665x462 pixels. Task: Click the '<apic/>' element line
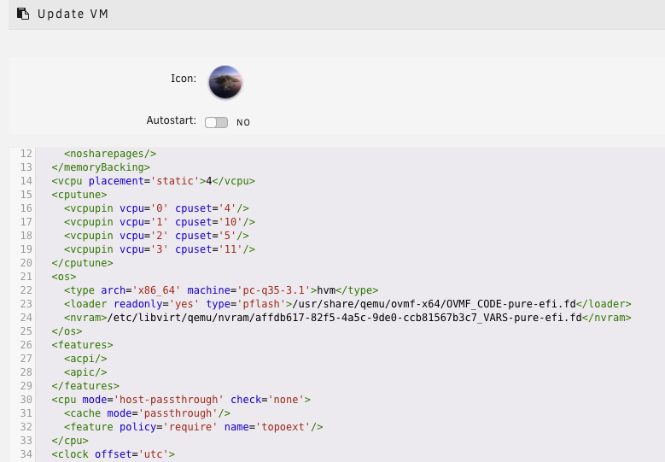point(85,372)
